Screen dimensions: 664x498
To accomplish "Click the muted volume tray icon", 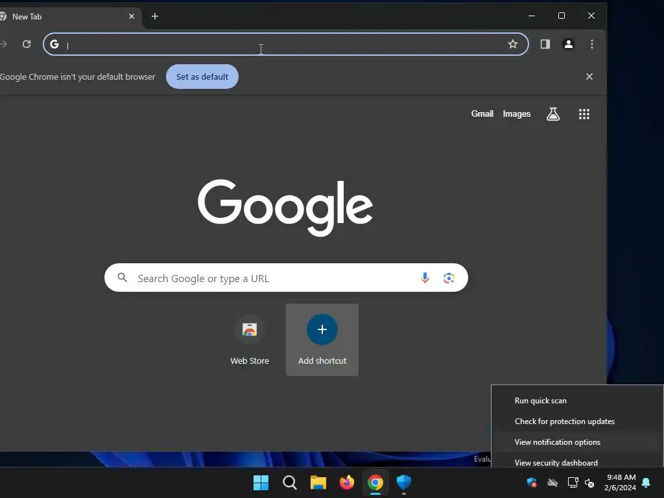I will coord(589,482).
